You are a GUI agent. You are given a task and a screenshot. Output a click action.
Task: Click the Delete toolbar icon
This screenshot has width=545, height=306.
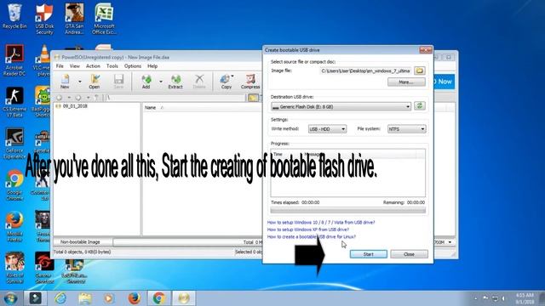(x=199, y=82)
